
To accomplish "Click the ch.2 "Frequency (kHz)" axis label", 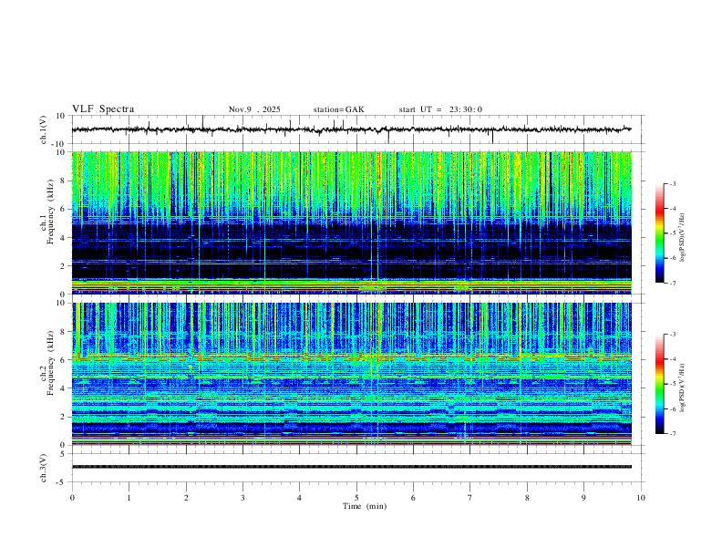I will 50,363.
